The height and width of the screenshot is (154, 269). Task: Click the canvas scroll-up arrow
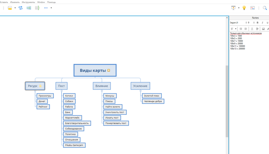(x=227, y=18)
